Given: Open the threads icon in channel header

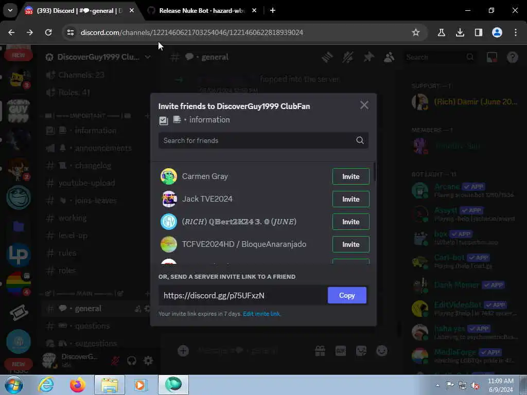Looking at the screenshot, I should 327,57.
